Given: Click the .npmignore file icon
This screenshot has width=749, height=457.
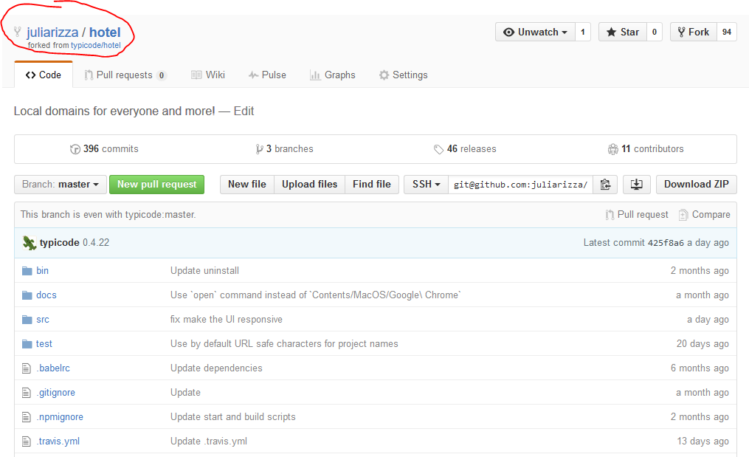Looking at the screenshot, I should tap(27, 417).
